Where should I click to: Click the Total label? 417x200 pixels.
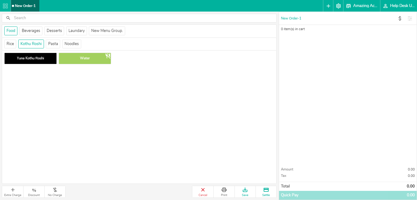[285, 186]
